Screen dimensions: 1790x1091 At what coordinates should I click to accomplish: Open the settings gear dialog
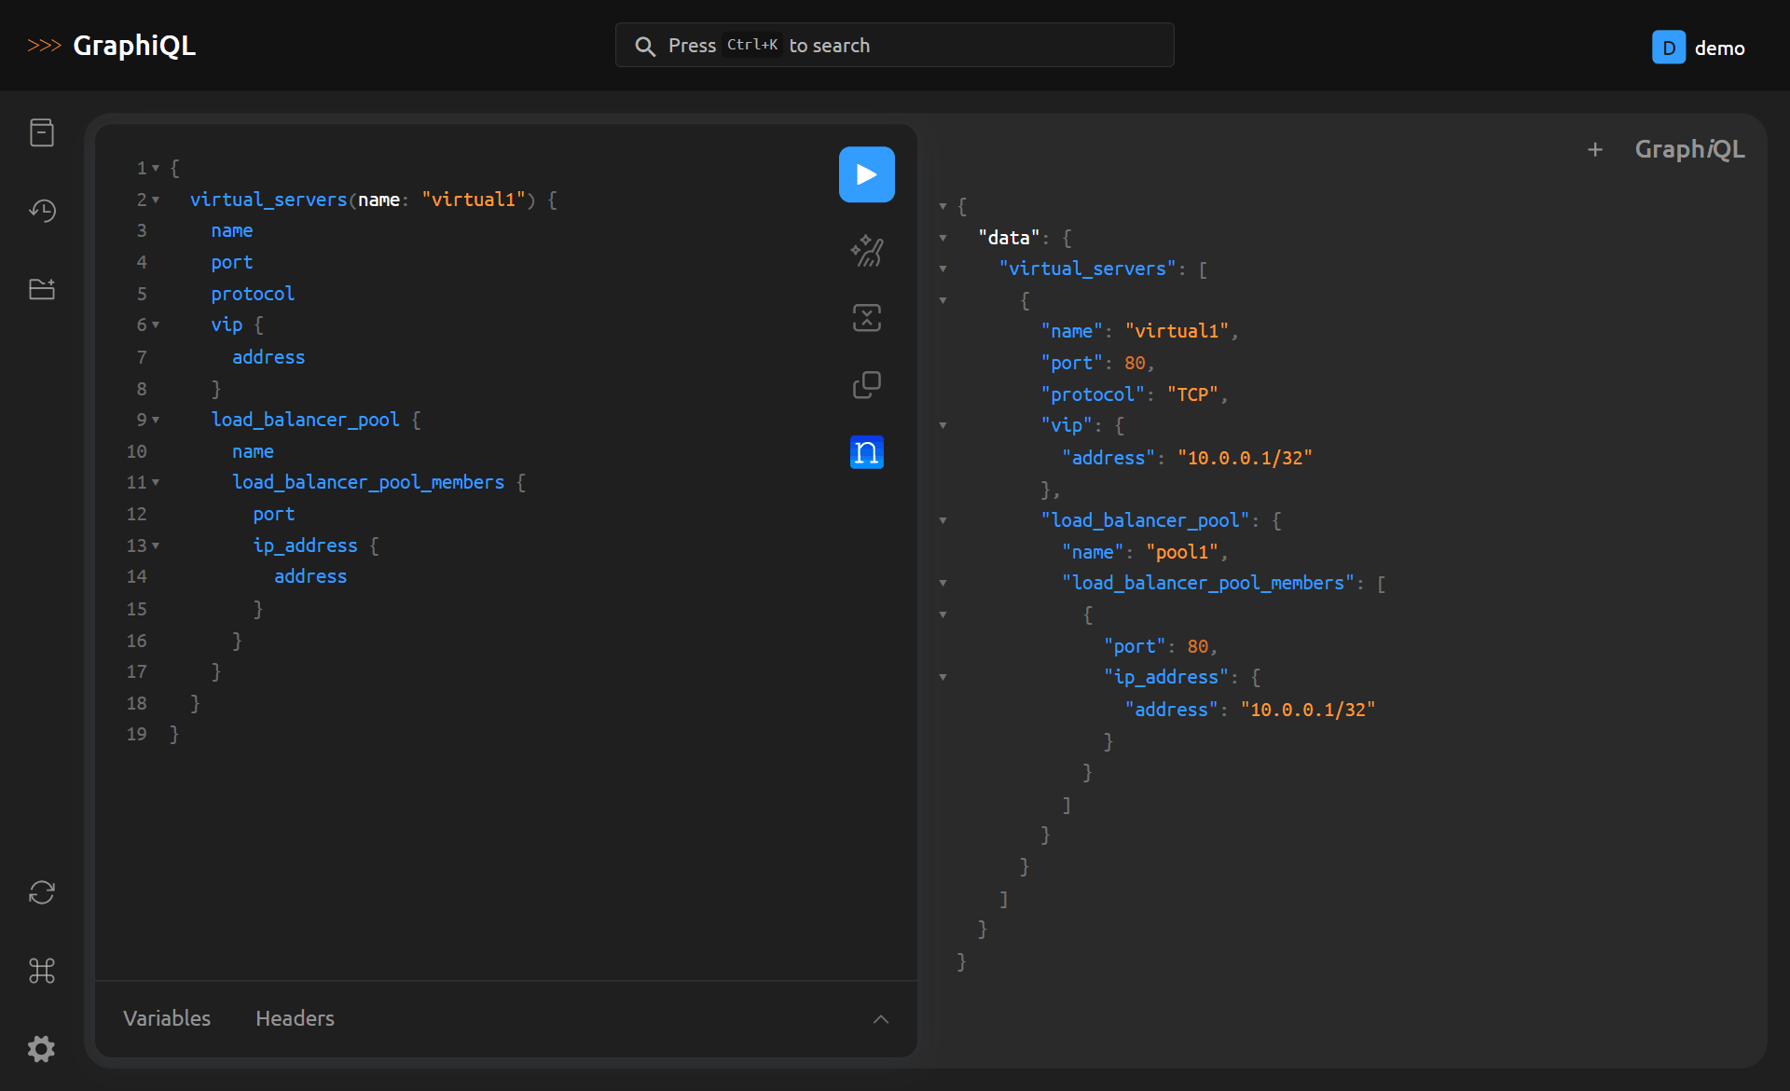coord(42,1049)
